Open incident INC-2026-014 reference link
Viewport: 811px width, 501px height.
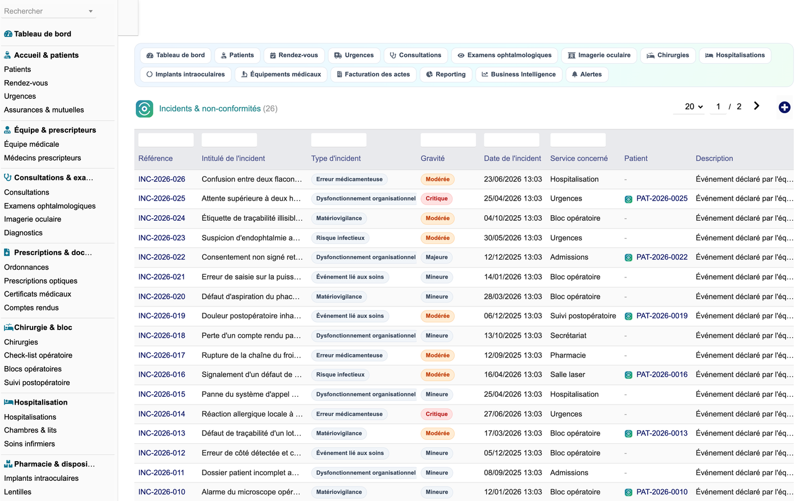point(162,414)
